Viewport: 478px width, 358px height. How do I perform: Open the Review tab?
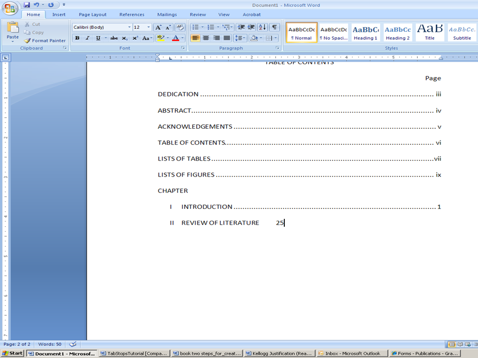[x=198, y=14]
